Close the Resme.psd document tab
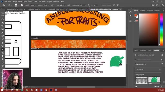The height and width of the screenshot is (92, 165). click(x=87, y=9)
